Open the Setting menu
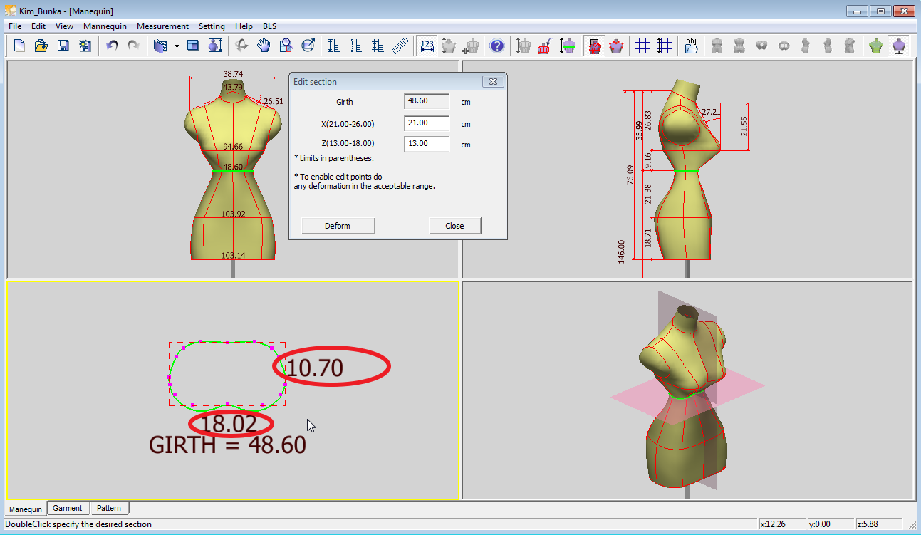This screenshot has height=535, width=921. 212,26
